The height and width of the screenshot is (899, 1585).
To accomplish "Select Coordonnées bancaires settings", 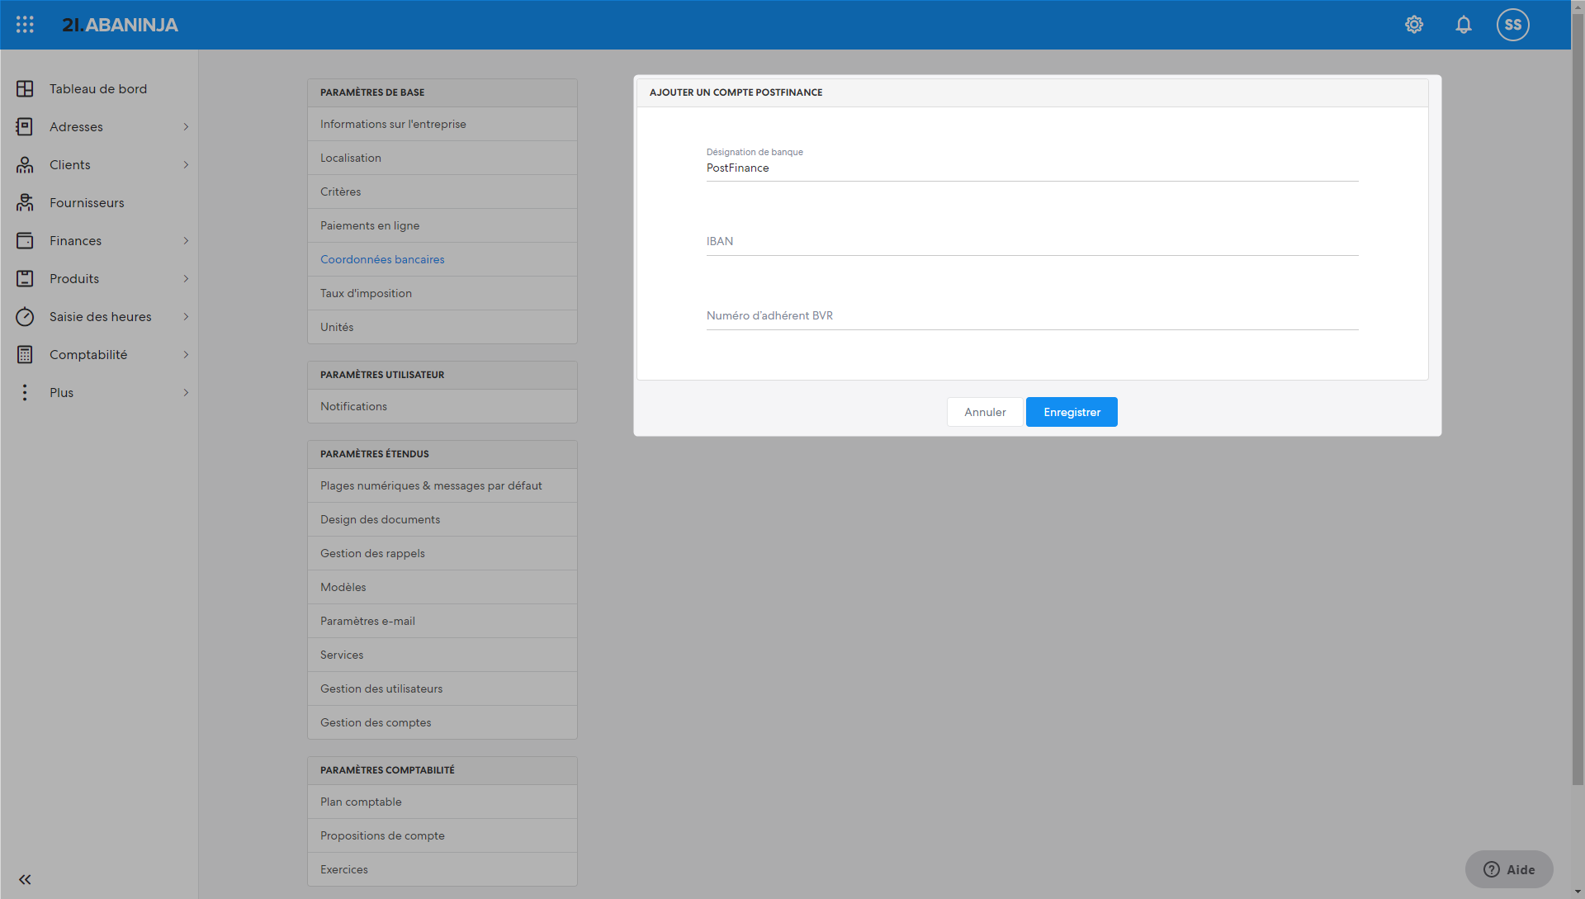I will pyautogui.click(x=442, y=259).
